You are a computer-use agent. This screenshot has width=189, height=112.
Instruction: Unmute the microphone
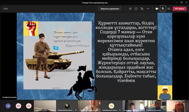pos(163,9)
